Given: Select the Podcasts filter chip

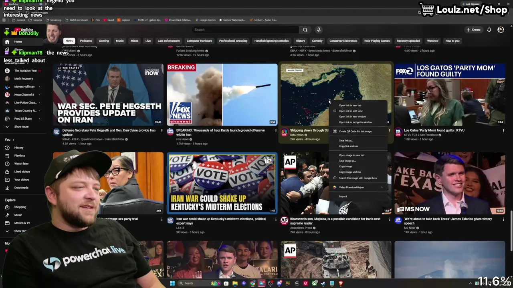Looking at the screenshot, I should point(86,41).
